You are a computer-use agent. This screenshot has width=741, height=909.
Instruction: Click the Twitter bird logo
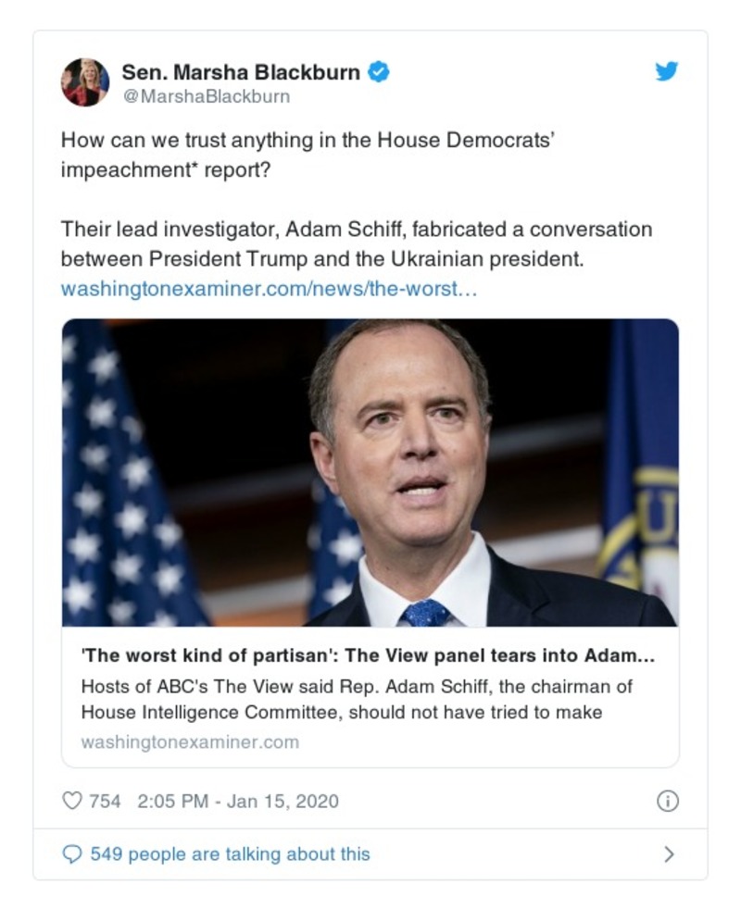coord(667,72)
